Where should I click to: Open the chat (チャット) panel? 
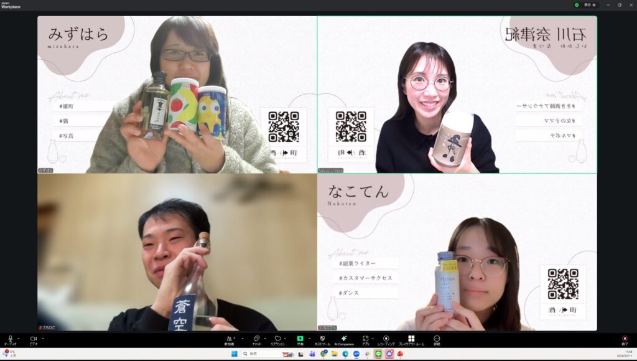(256, 339)
